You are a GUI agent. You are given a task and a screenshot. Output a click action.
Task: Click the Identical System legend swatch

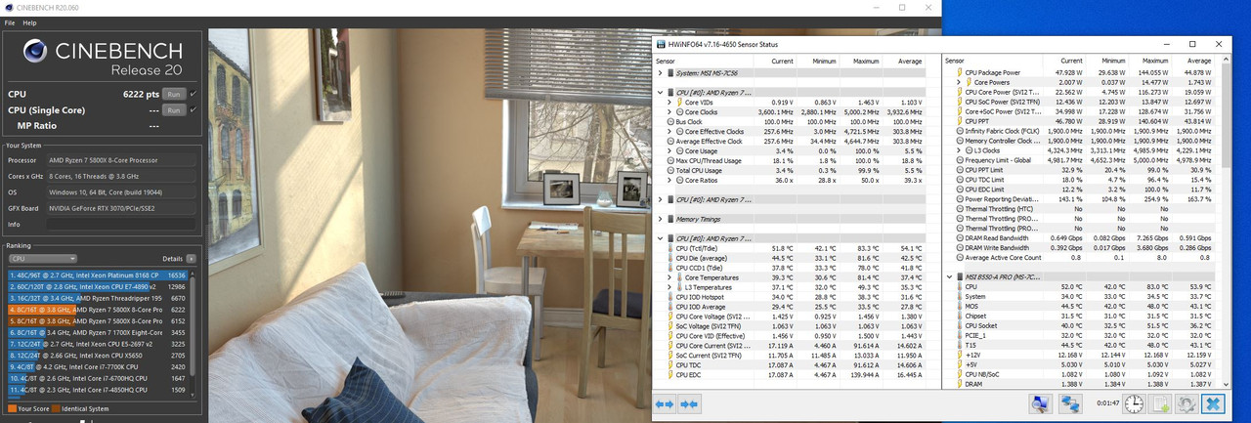57,408
